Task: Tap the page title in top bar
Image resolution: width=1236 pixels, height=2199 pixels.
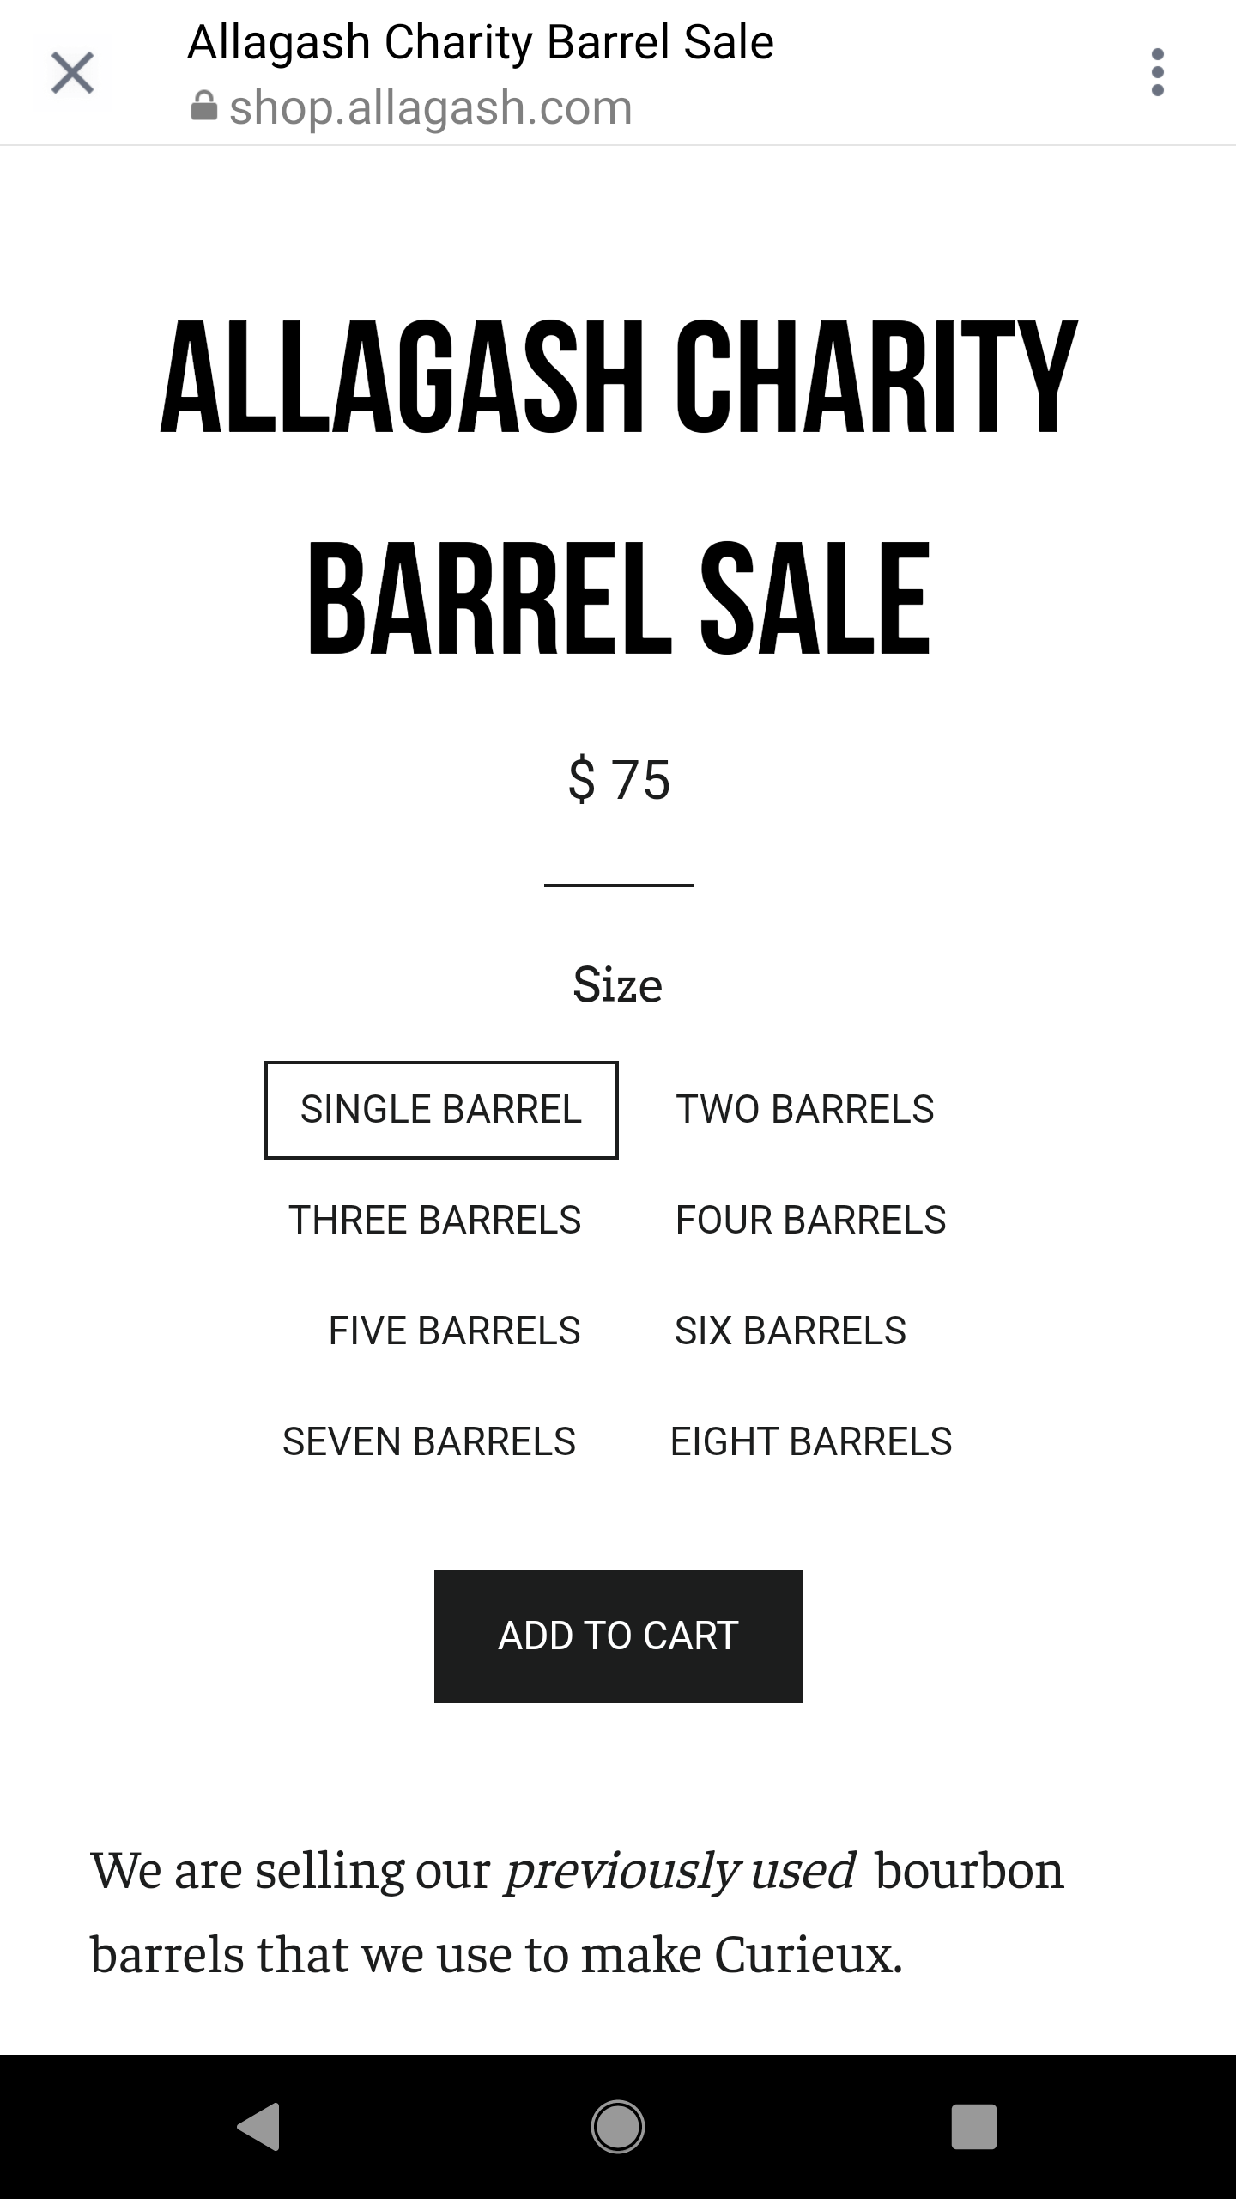Action: coord(481,42)
